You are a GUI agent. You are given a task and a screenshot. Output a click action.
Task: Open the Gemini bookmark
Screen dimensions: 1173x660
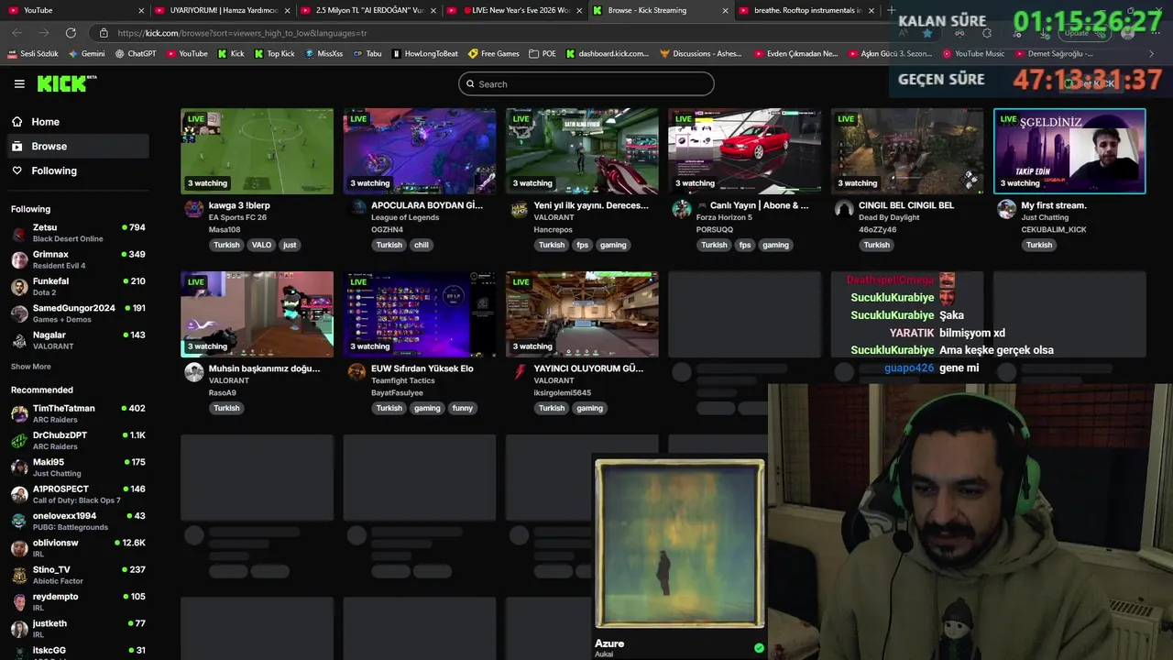pyautogui.click(x=87, y=54)
